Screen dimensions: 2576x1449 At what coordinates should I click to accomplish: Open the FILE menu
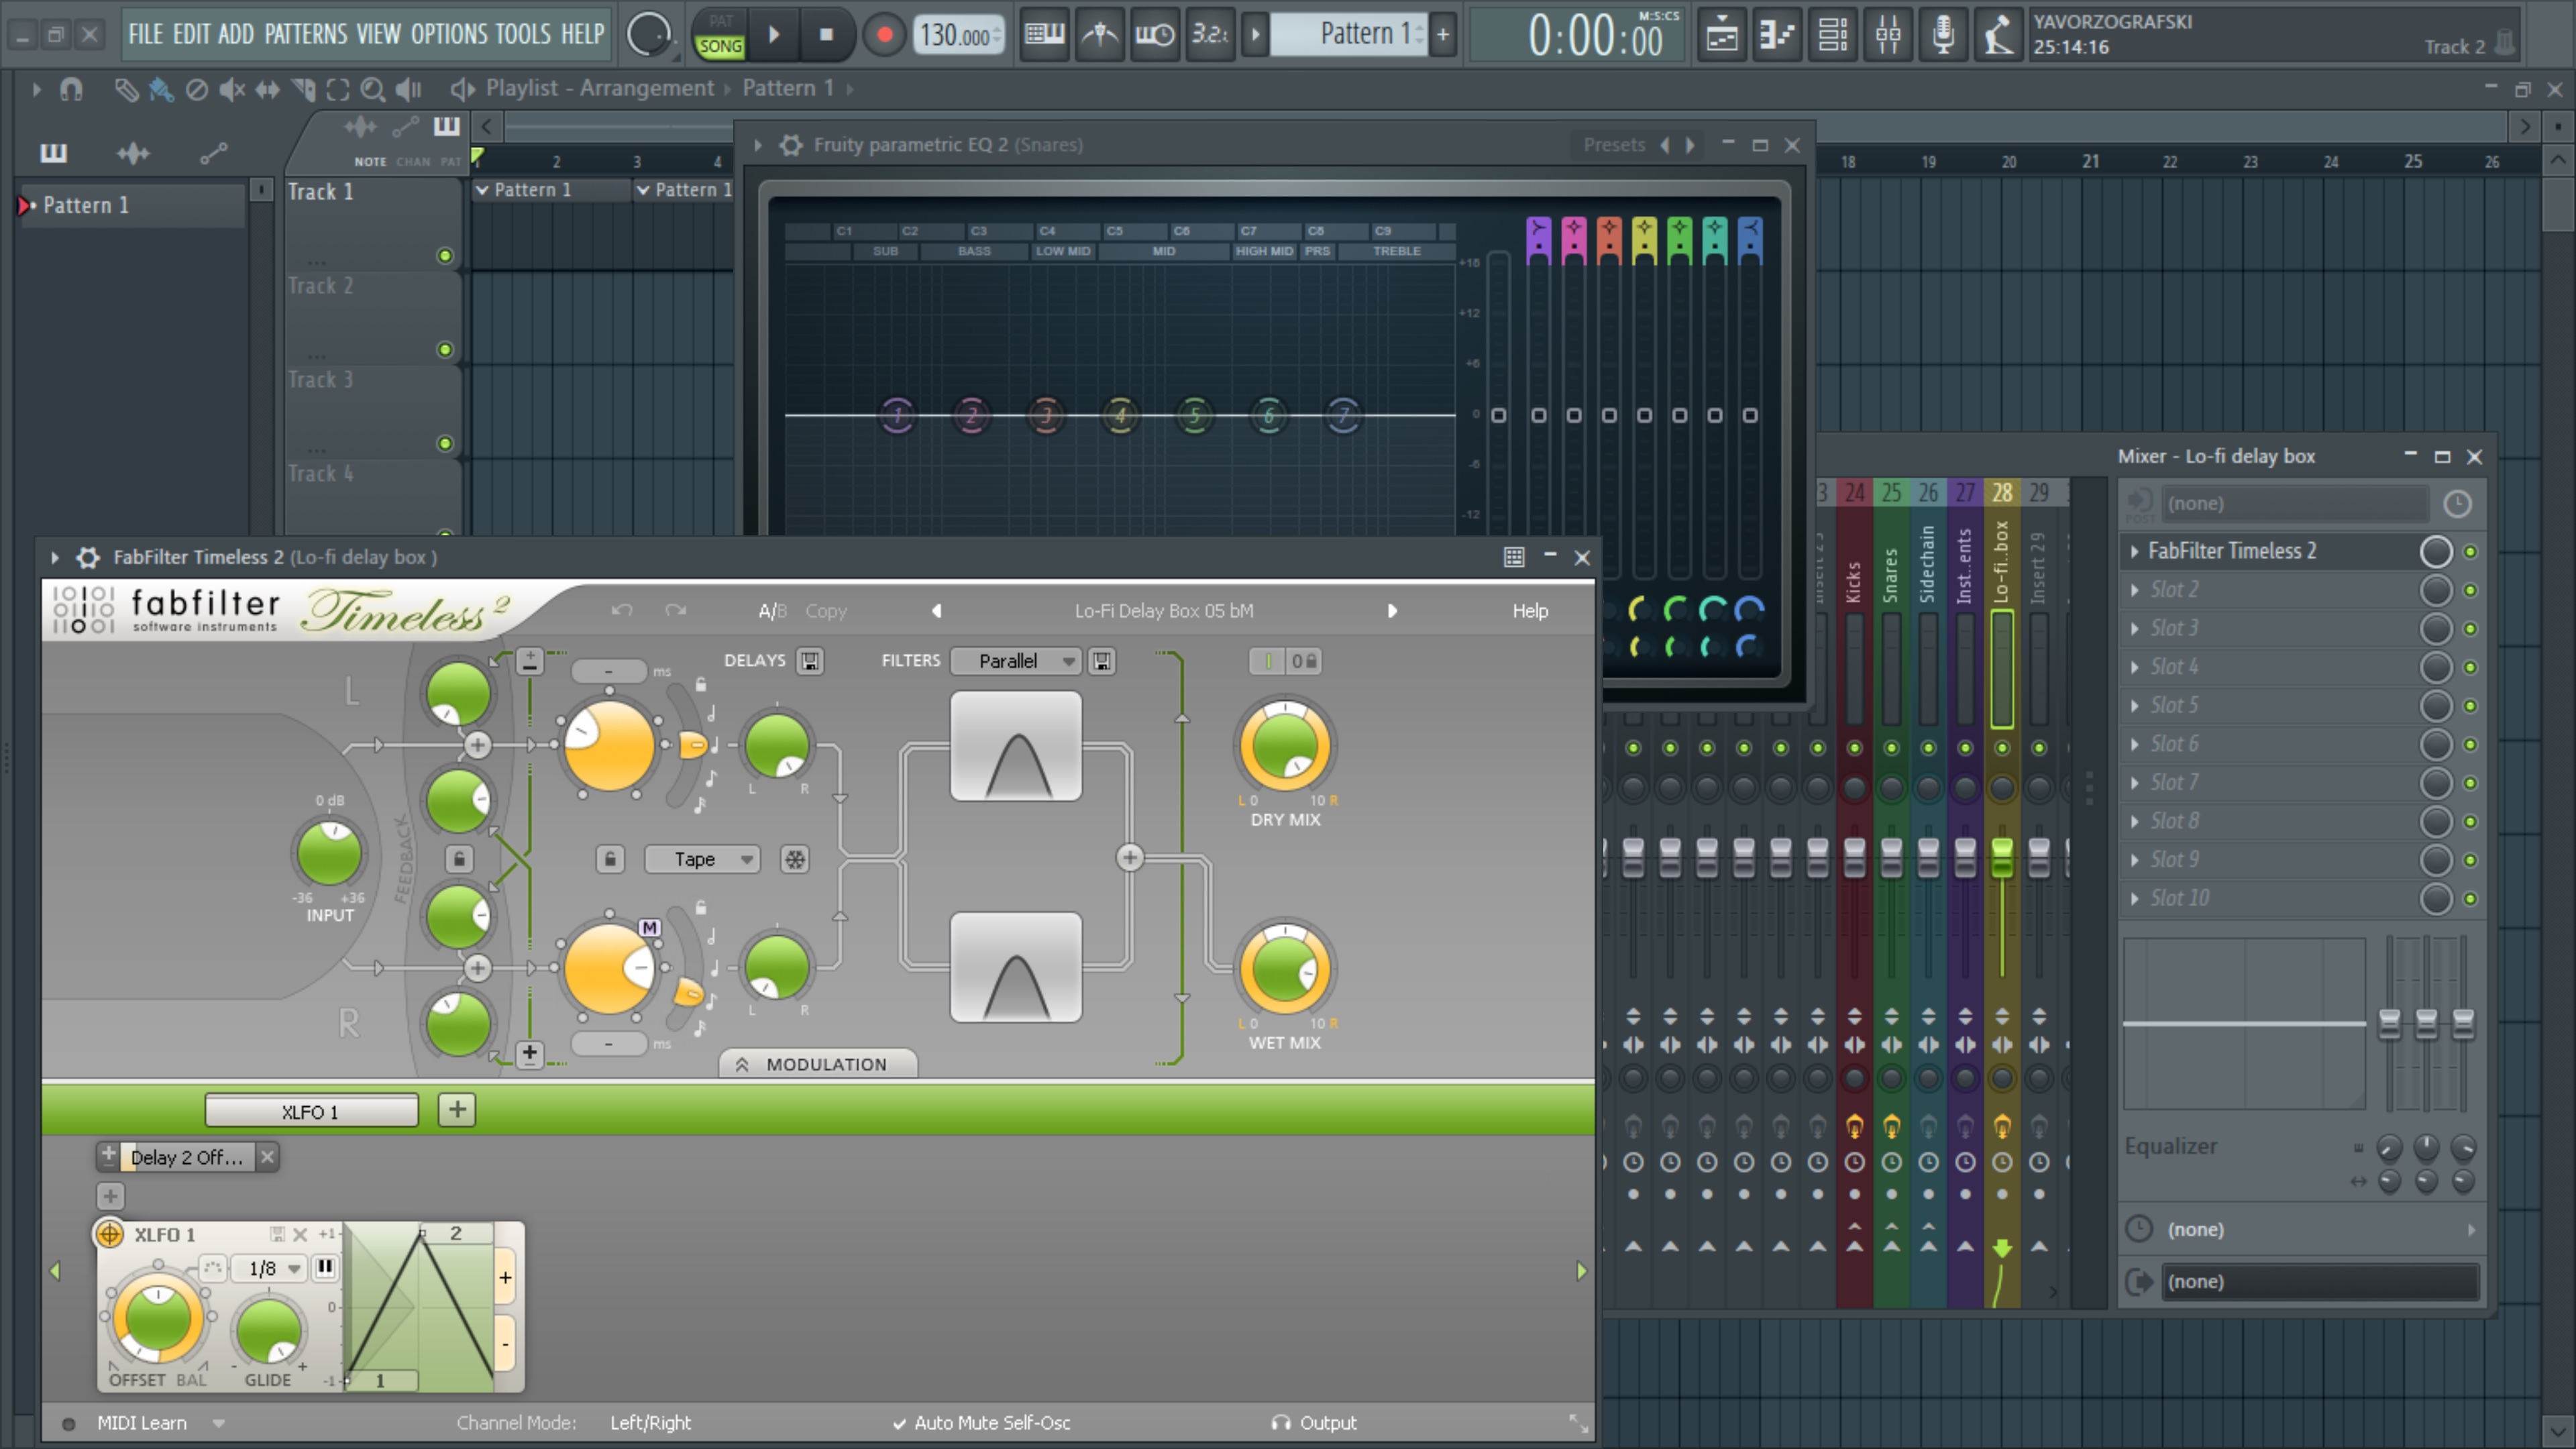[x=145, y=34]
